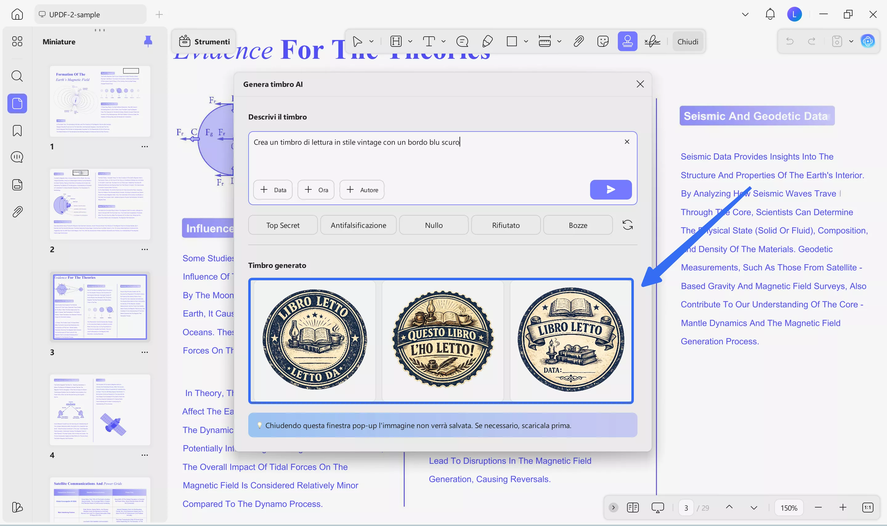Open the signature tool
This screenshot has width=887, height=526.
tap(652, 42)
